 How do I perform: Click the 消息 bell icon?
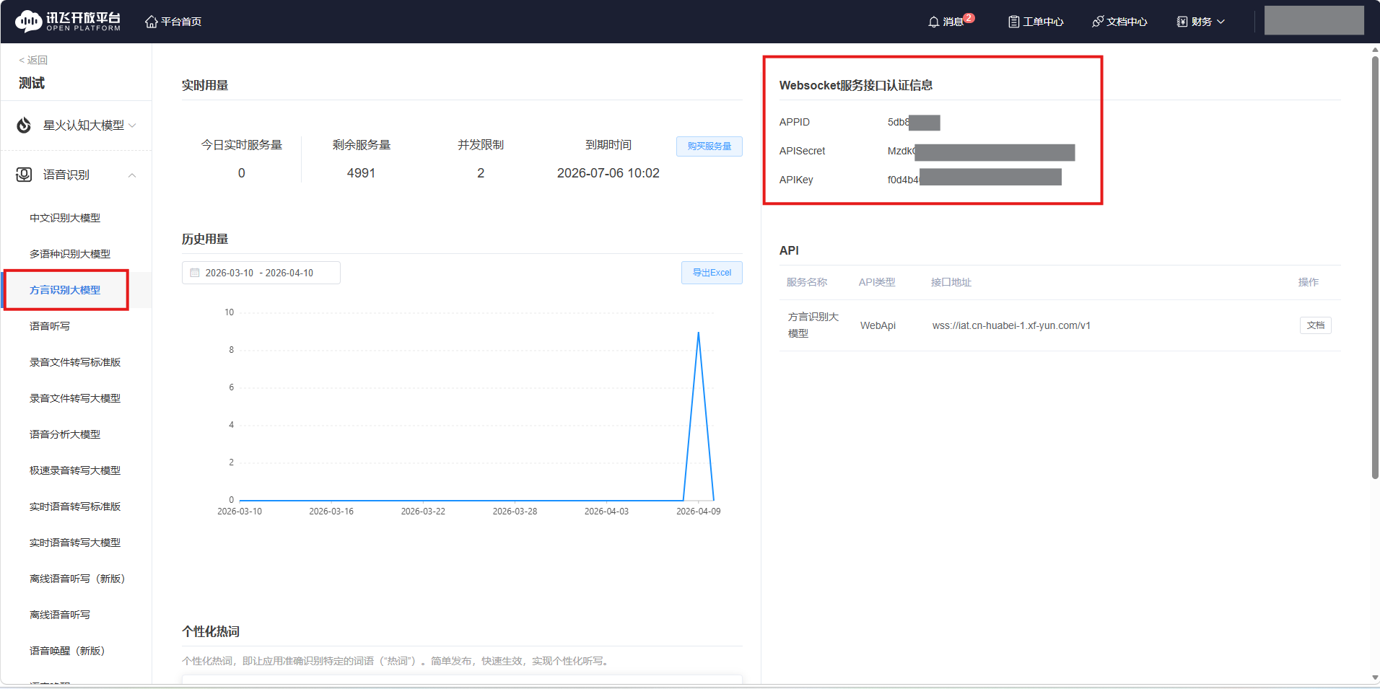[x=934, y=22]
